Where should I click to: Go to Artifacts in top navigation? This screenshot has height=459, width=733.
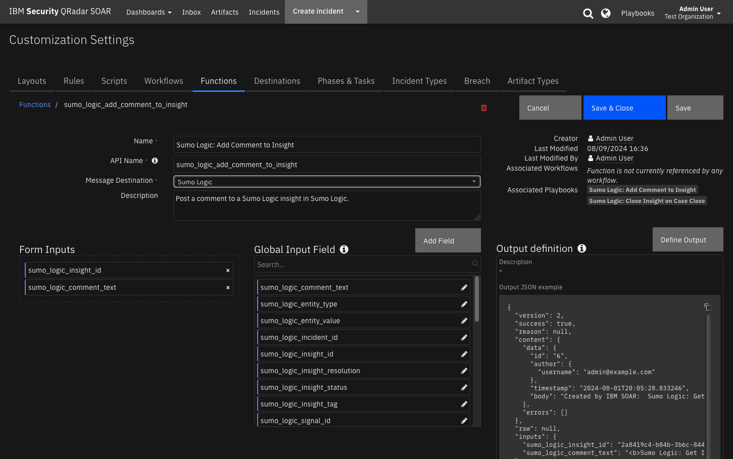[225, 12]
